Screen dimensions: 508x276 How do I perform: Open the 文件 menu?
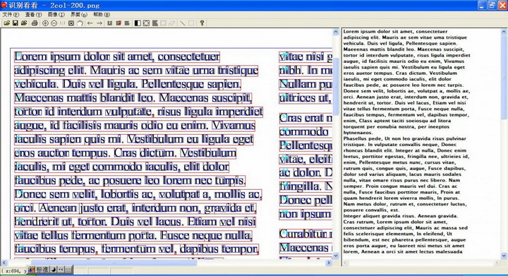point(11,15)
